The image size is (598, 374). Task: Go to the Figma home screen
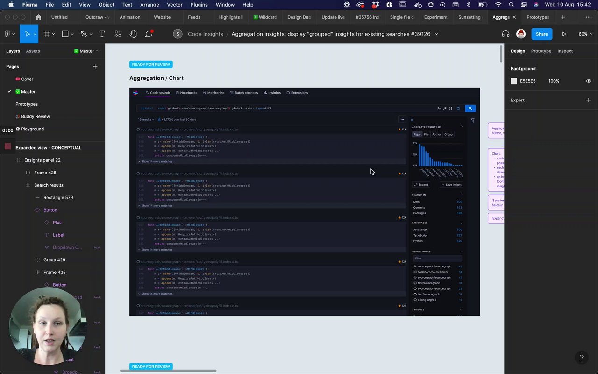pos(38,17)
